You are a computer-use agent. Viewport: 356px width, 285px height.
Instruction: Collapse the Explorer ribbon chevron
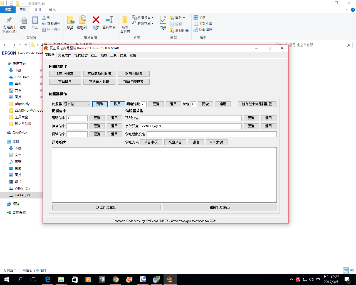347,10
